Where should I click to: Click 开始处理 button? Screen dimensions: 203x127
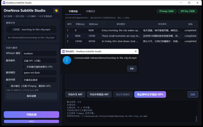tap(31, 115)
